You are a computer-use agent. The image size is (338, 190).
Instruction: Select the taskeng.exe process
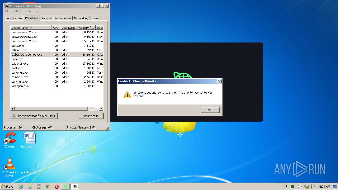coord(57,73)
